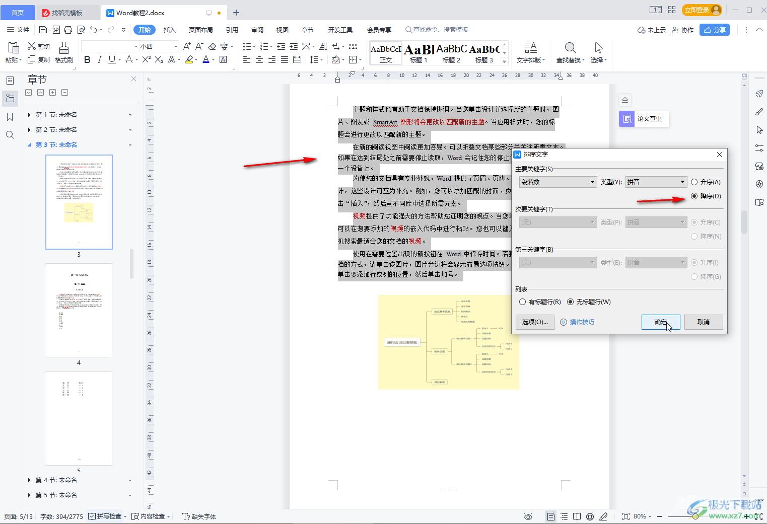This screenshot has width=767, height=524.
Task: Expand 第 1 节: 未命名 section
Action: tap(29, 115)
